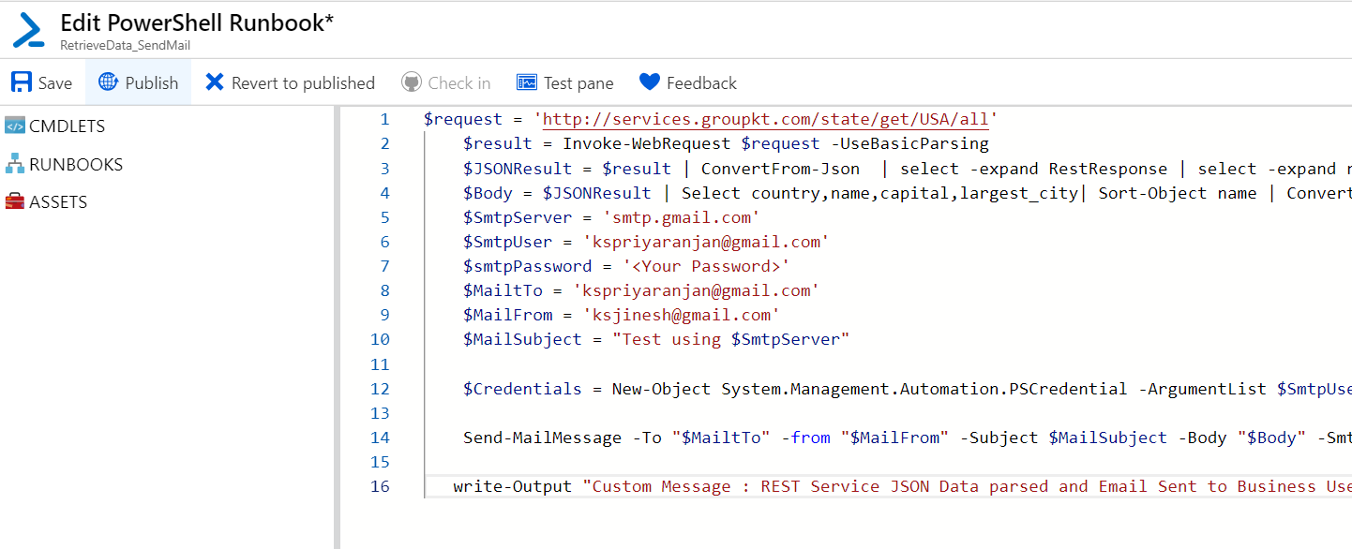The width and height of the screenshot is (1352, 549).
Task: Click the Revert to published X icon
Action: point(215,82)
